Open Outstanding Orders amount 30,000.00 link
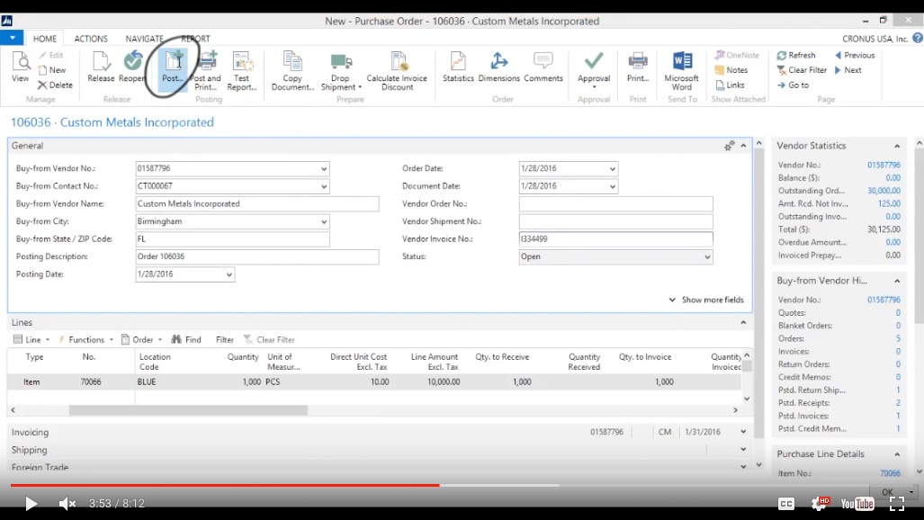This screenshot has width=924, height=520. (x=884, y=191)
